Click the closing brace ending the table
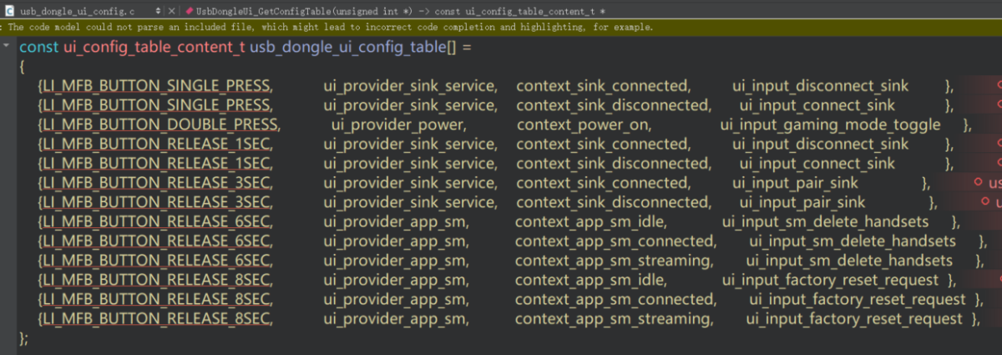The height and width of the screenshot is (355, 1002). [22, 337]
